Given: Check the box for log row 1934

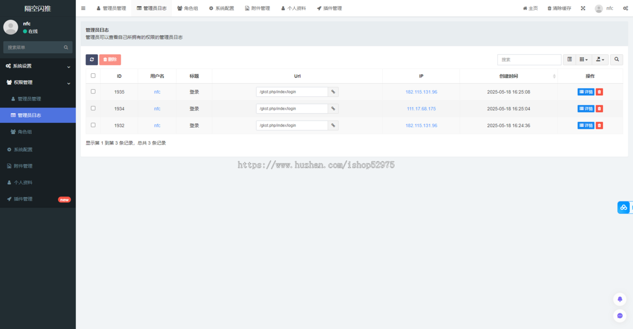Looking at the screenshot, I should point(93,109).
